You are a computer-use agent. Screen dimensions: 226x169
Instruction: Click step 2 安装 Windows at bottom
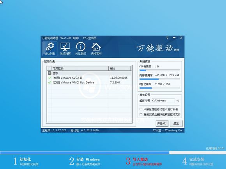pyautogui.click(x=85, y=161)
